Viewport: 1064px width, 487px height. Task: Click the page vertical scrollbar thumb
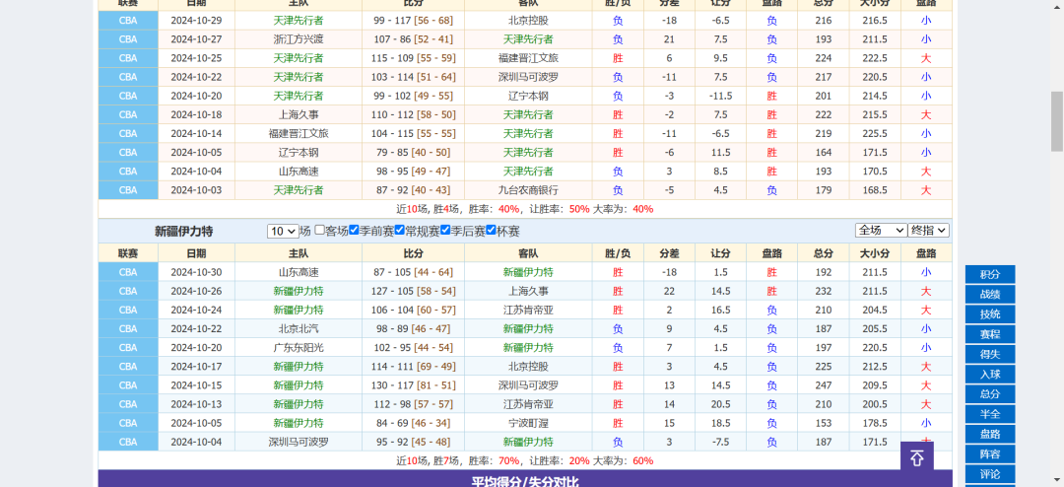coord(1057,121)
